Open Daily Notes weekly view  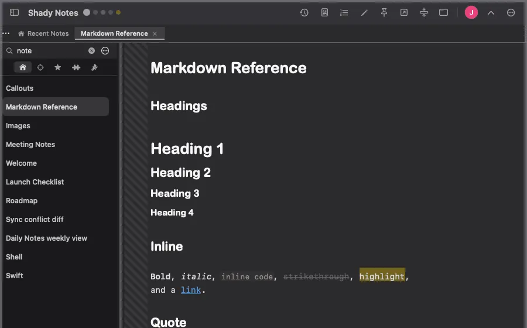tap(56, 238)
